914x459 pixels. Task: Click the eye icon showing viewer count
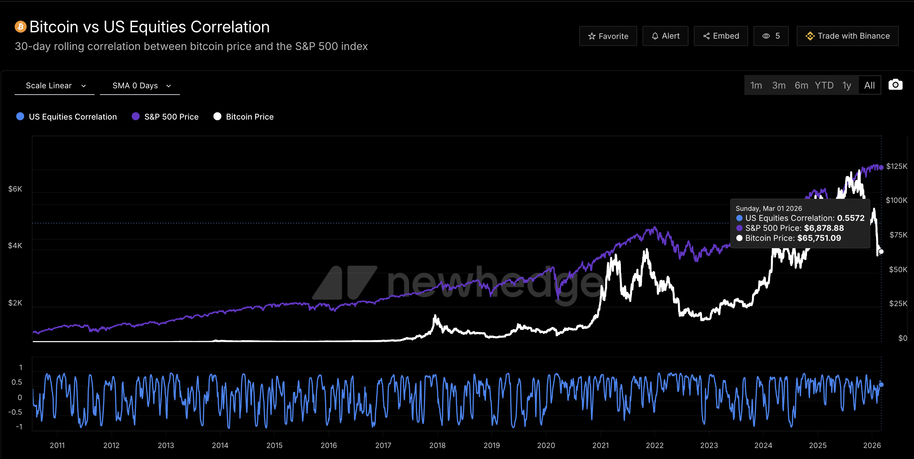pos(766,36)
